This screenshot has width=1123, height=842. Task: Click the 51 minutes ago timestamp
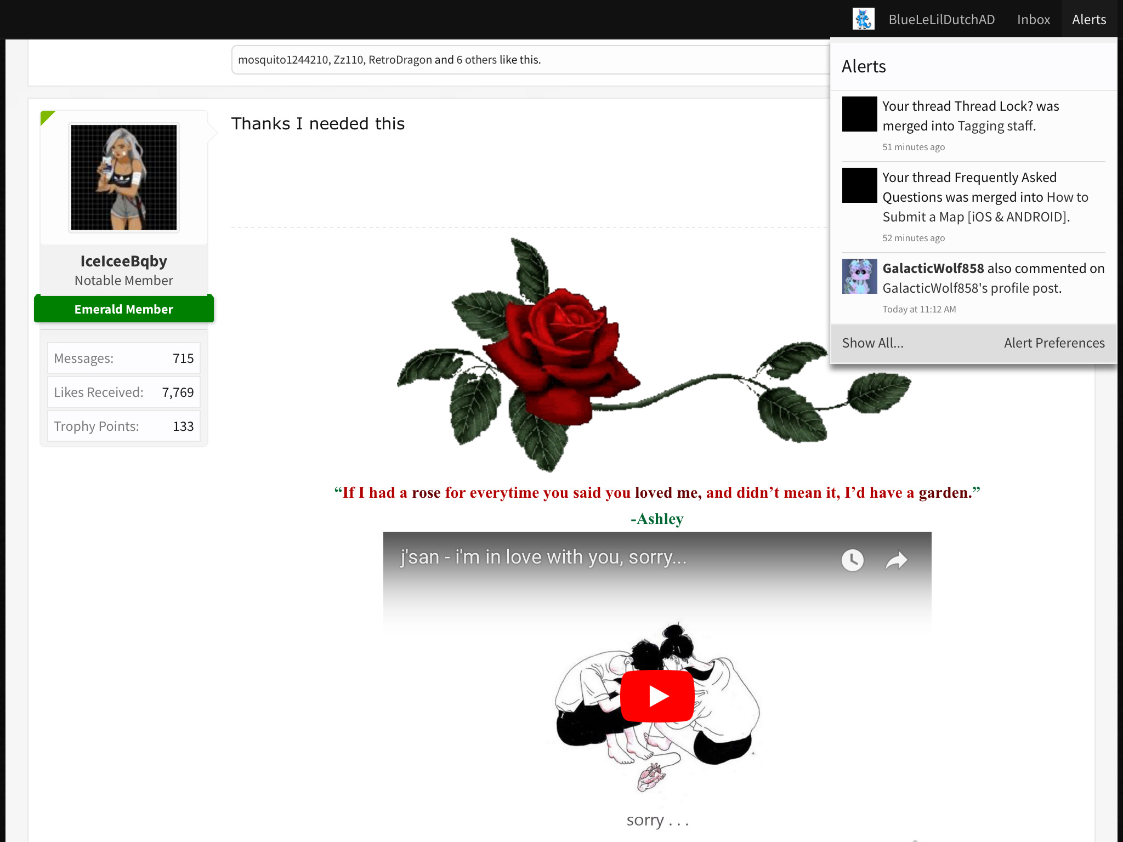tap(914, 147)
